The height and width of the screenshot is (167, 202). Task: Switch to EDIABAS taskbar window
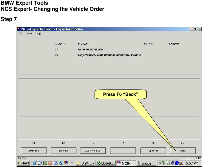click(x=105, y=163)
